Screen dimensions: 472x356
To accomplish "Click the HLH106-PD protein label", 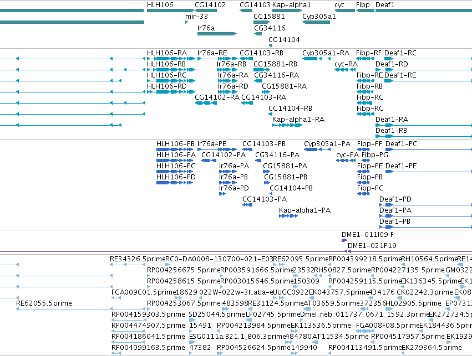I will point(176,177).
